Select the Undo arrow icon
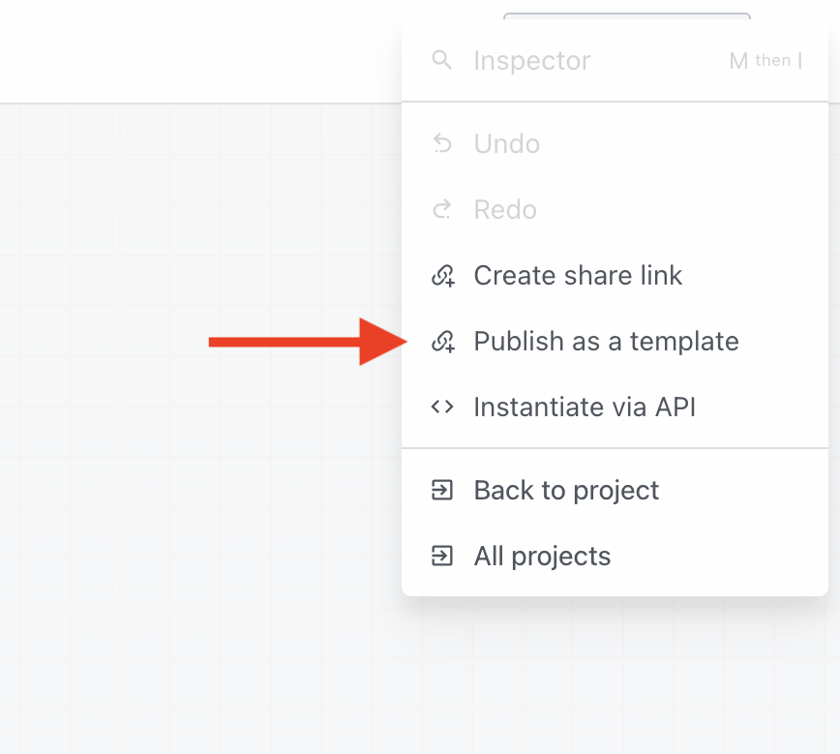The height and width of the screenshot is (754, 840). (442, 143)
